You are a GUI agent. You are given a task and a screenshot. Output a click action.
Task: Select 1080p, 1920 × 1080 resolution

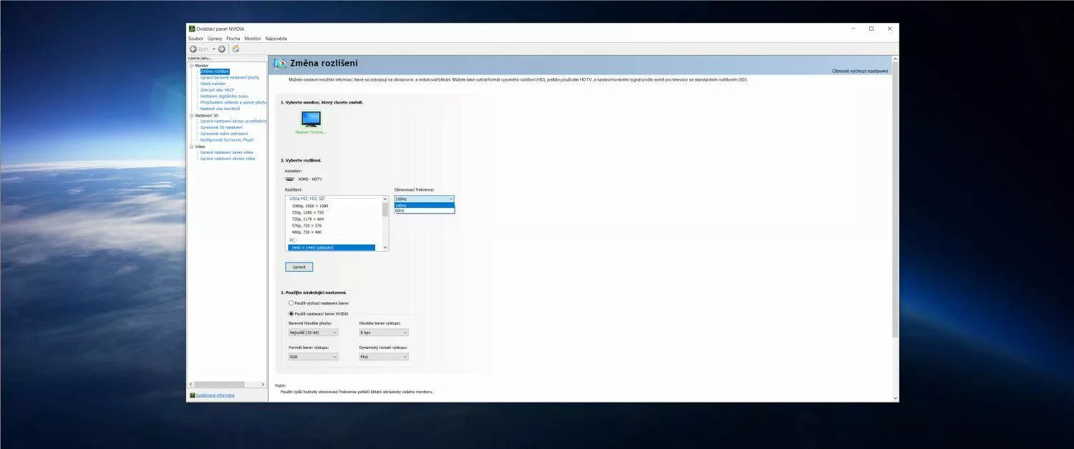[x=310, y=206]
